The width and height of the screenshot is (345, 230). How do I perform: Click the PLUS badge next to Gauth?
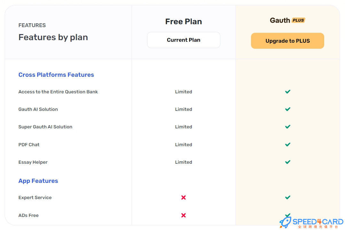[x=298, y=20]
